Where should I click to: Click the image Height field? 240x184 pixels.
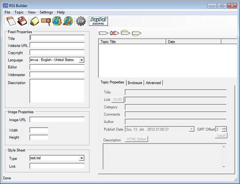[39, 137]
